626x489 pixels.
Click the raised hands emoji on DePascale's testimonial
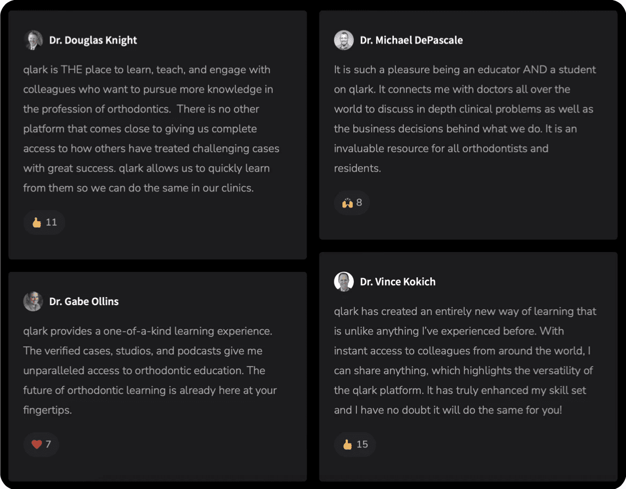pos(347,203)
